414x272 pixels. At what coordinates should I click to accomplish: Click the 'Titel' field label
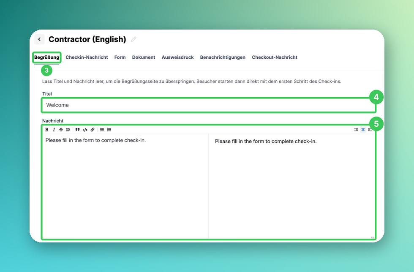[x=47, y=94]
